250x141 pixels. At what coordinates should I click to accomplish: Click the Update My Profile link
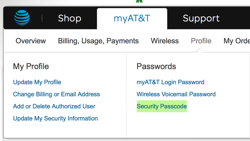coord(37,82)
